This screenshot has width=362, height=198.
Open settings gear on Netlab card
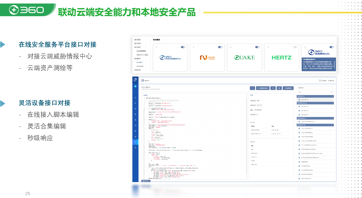[194, 47]
